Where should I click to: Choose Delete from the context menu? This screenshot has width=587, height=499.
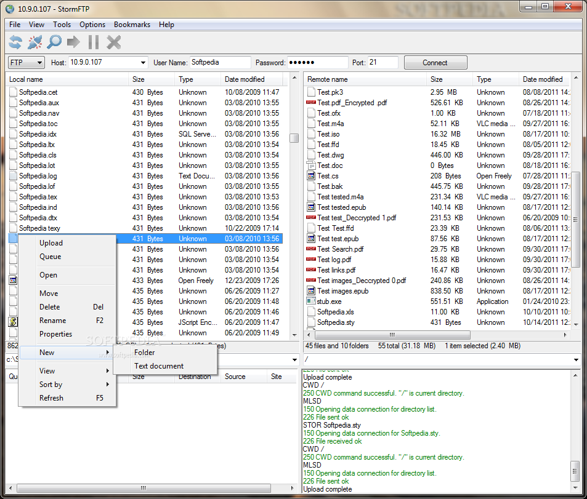tap(67, 307)
